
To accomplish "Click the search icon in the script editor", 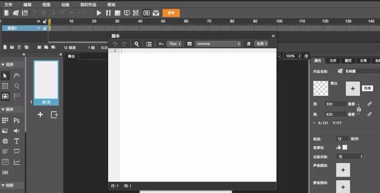I will [137, 44].
